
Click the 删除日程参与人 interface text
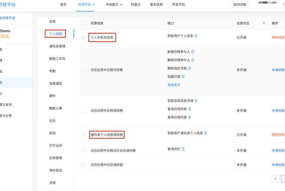tap(179, 60)
